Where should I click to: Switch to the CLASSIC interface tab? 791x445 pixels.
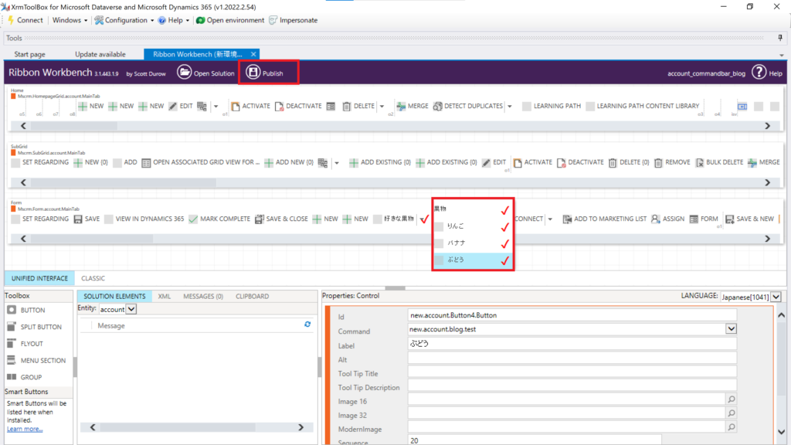[93, 278]
